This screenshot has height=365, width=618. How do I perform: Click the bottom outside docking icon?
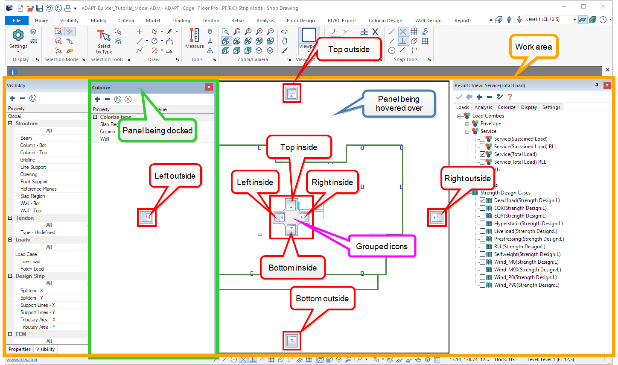tap(292, 341)
